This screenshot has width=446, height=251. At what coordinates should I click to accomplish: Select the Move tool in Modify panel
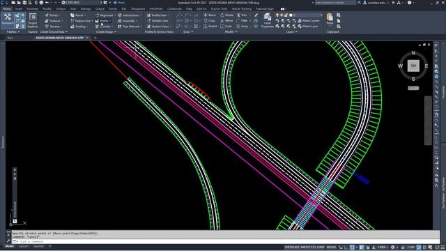pyautogui.click(x=210, y=15)
